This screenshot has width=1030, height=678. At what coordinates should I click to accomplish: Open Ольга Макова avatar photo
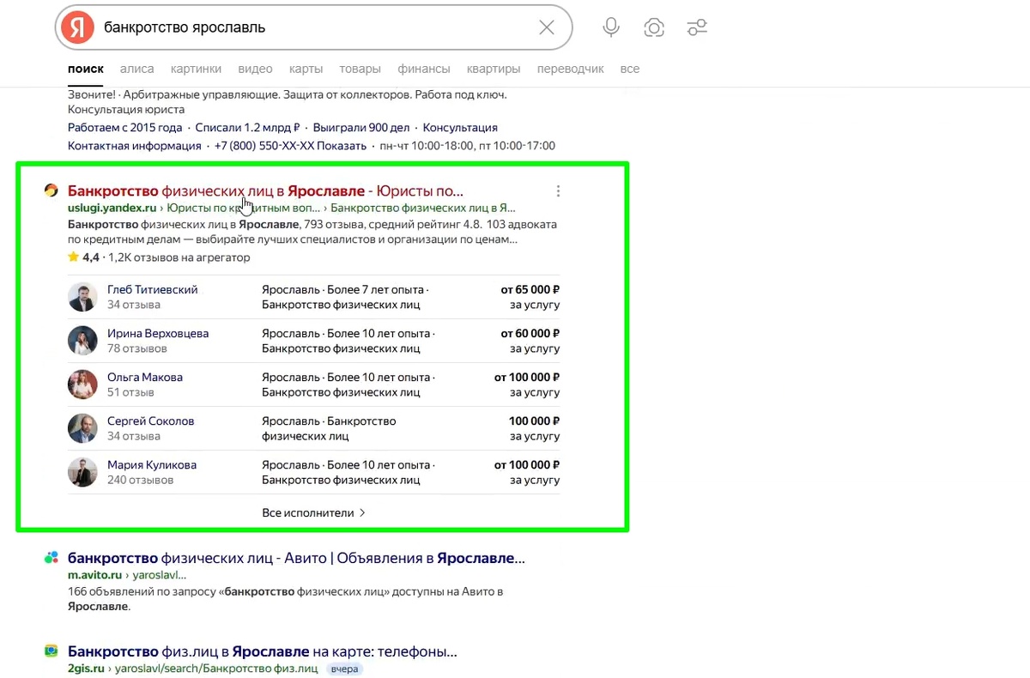click(x=82, y=384)
